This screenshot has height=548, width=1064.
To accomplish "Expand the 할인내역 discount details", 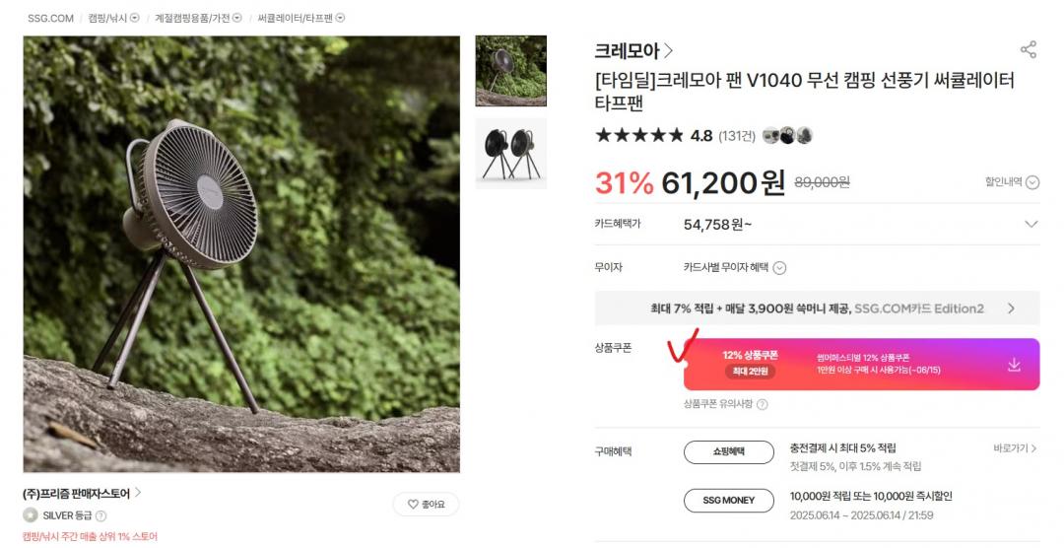I will click(x=1012, y=182).
